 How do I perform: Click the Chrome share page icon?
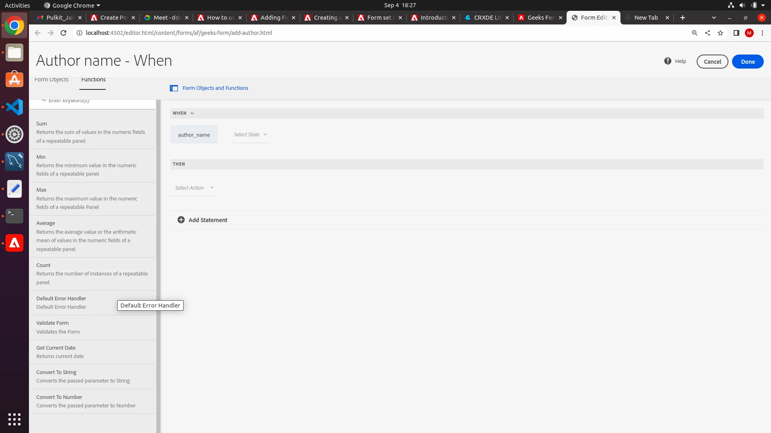708,33
